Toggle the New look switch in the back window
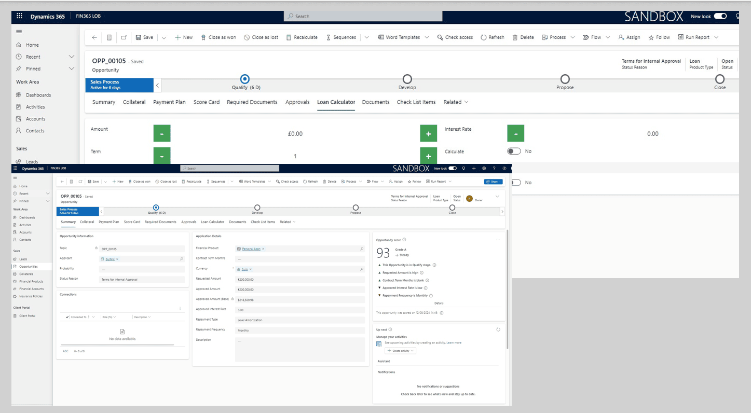This screenshot has height=413, width=751. click(720, 16)
